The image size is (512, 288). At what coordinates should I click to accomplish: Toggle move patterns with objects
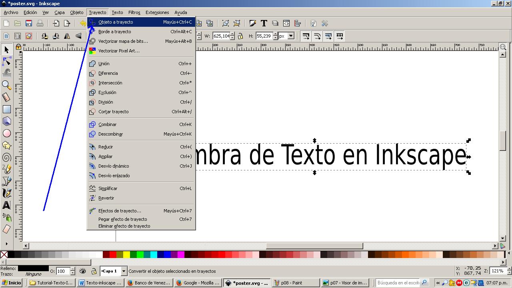pos(339,36)
